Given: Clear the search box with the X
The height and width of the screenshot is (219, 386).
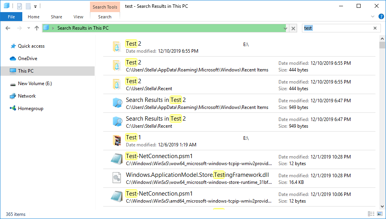Looking at the screenshot, I should [375, 28].
